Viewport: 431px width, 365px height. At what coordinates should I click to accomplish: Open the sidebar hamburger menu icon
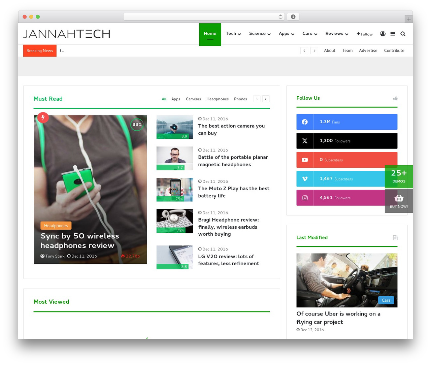coord(393,34)
